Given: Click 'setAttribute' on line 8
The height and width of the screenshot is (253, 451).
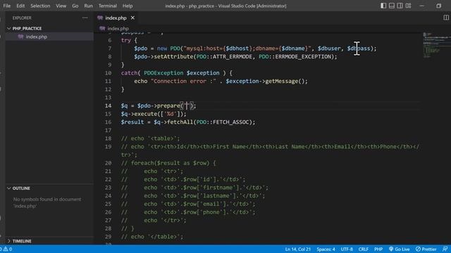Looking at the screenshot, I should (173, 56).
